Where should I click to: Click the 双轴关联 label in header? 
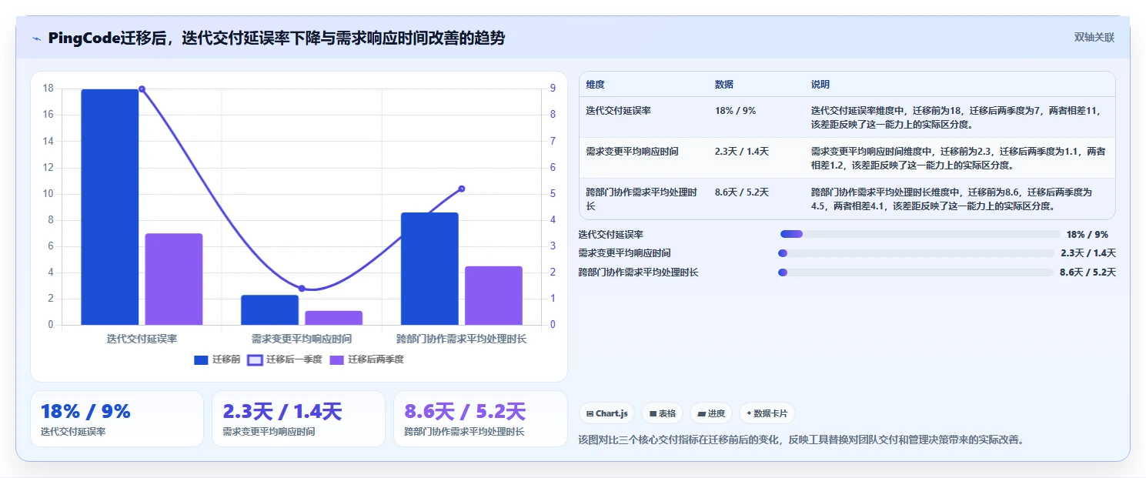coord(1094,37)
